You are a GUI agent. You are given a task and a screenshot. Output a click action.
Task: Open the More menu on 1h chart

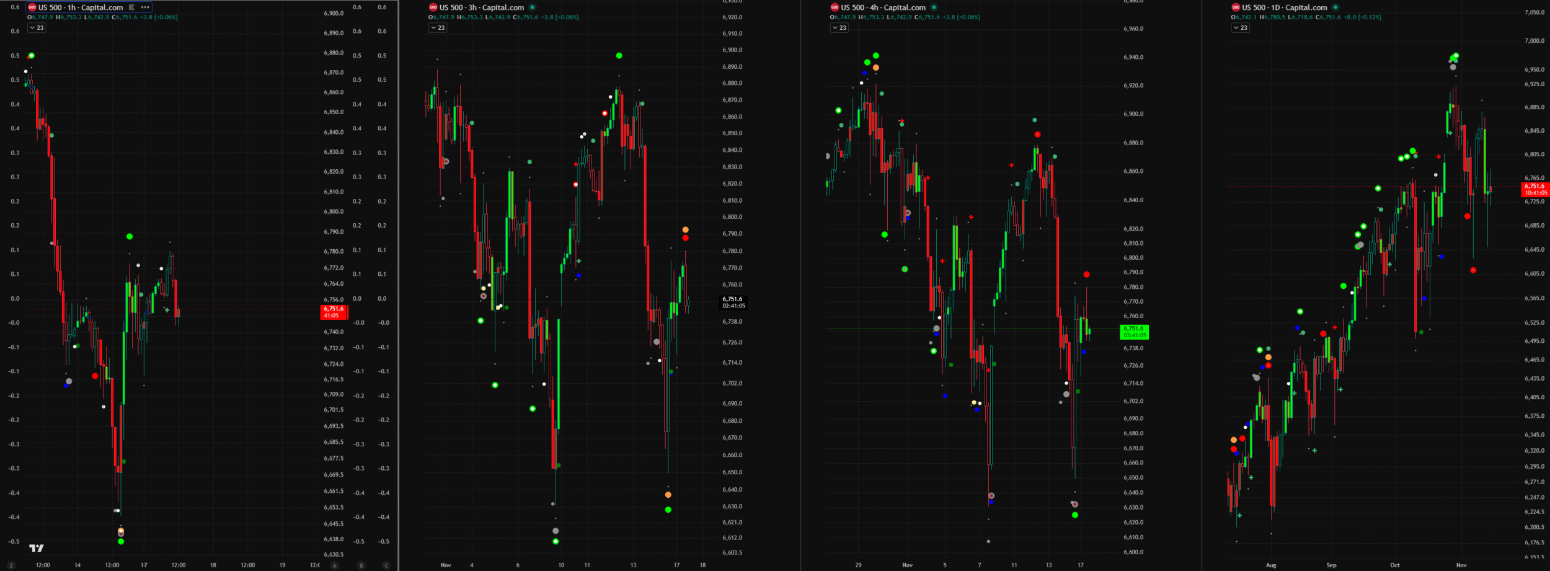pos(145,7)
